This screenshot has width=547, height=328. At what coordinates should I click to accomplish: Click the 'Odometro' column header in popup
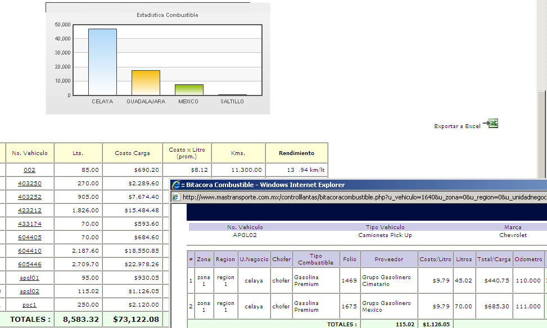point(528,259)
